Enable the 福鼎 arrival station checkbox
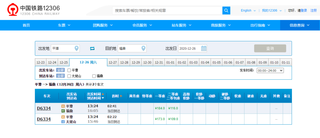This screenshot has height=138, width=320. 94,76
